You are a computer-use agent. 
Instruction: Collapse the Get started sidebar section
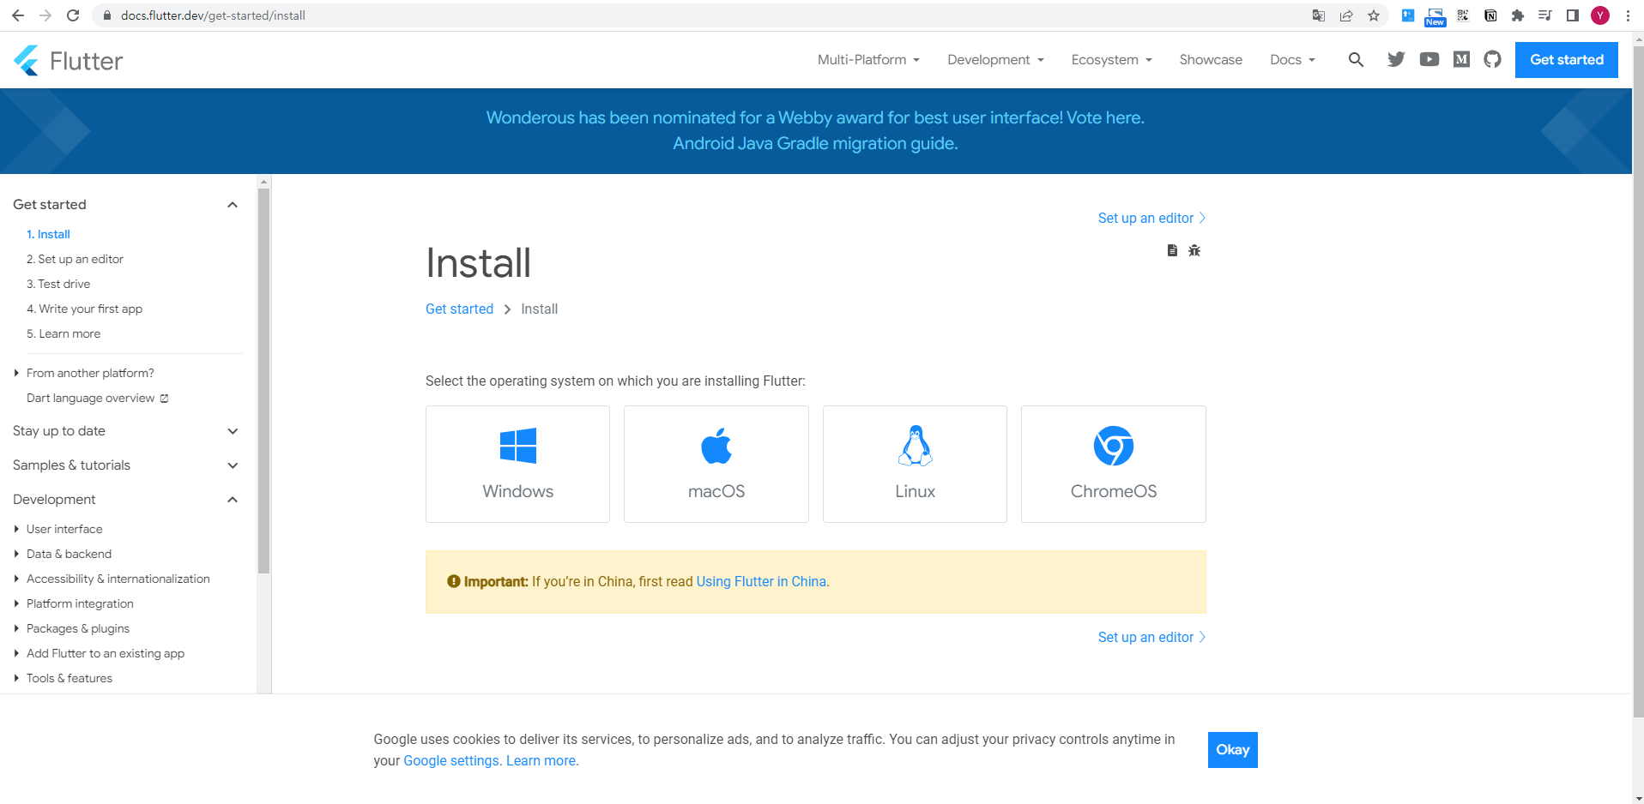pyautogui.click(x=232, y=205)
